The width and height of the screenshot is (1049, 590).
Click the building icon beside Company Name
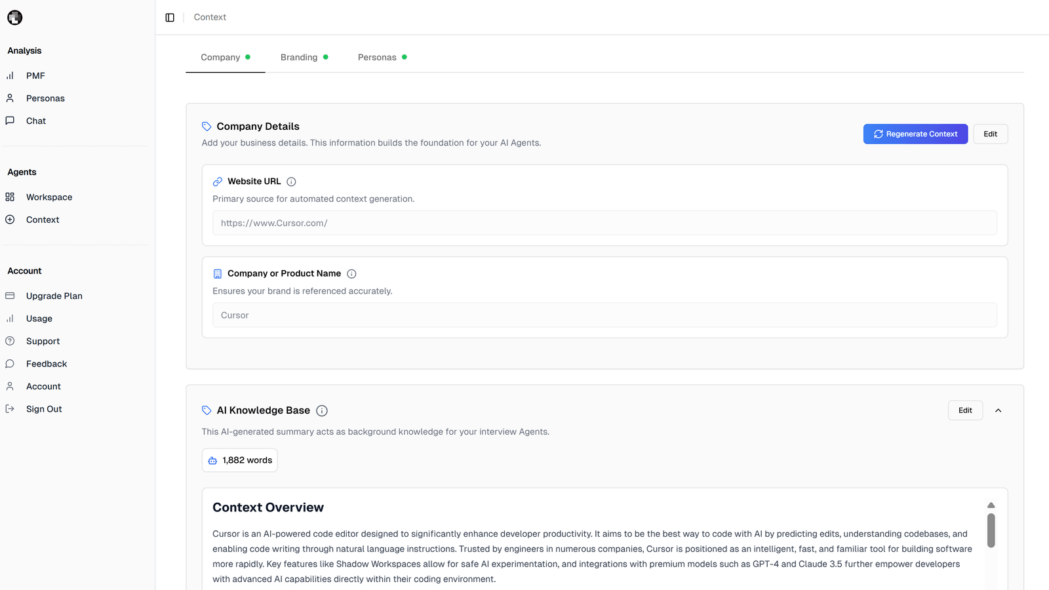[218, 274]
